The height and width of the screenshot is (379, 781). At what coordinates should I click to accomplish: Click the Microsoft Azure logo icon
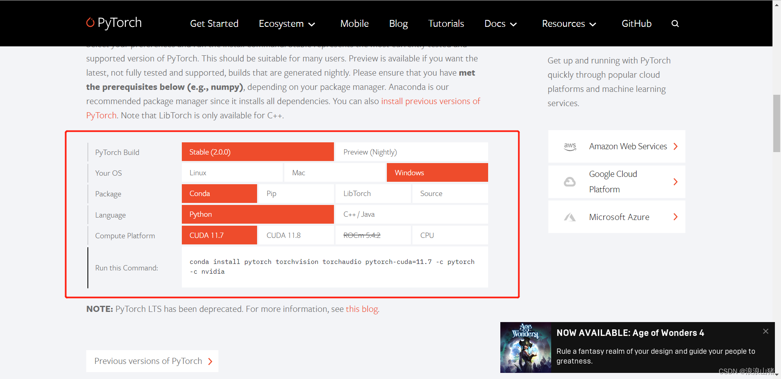pos(569,217)
